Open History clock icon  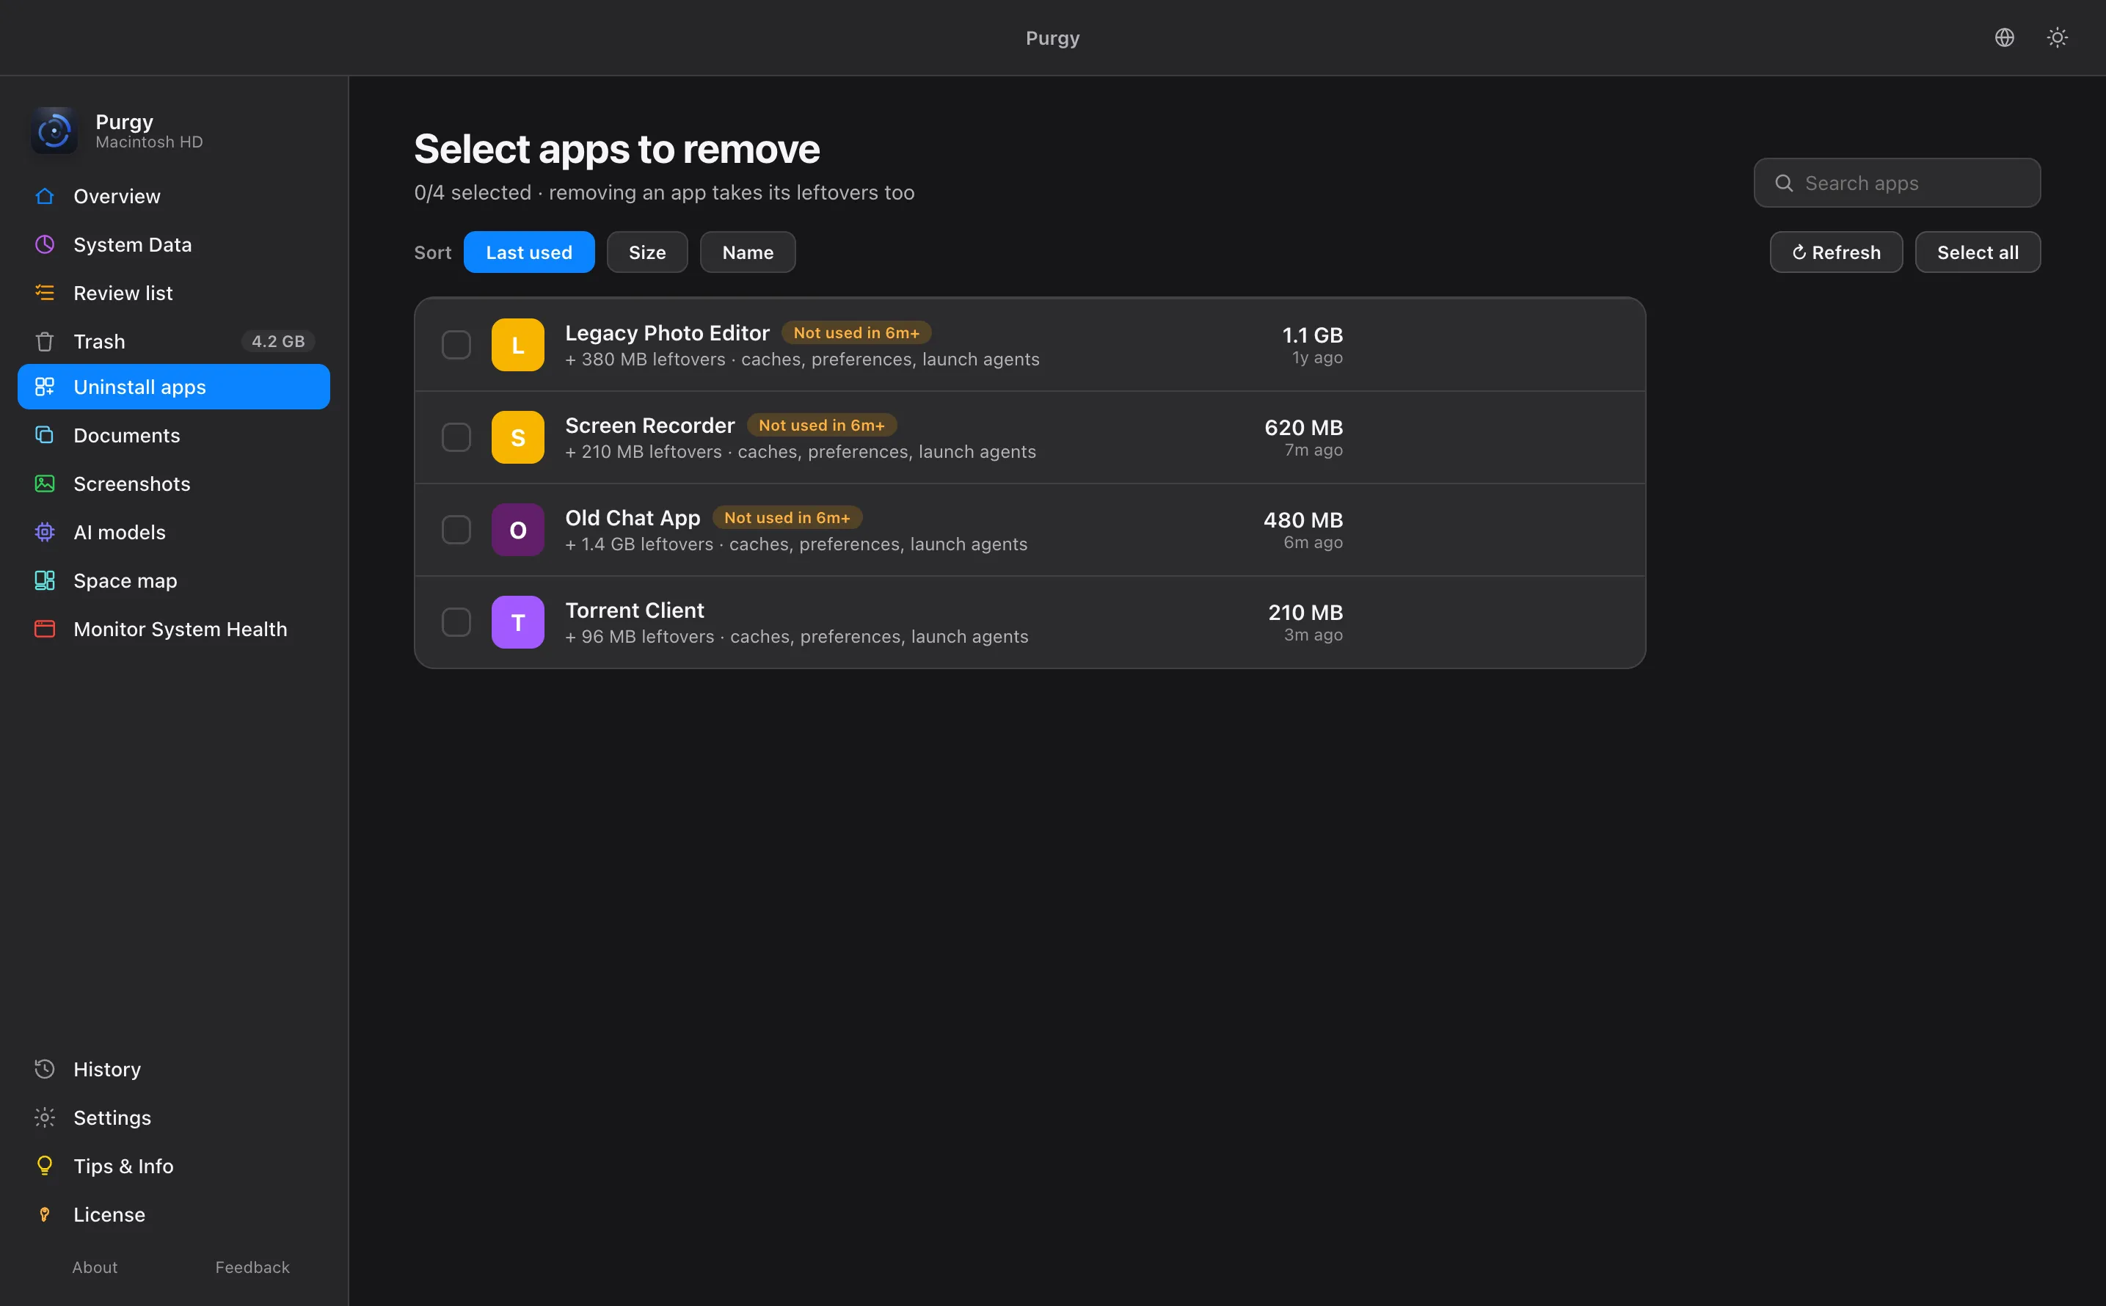pos(45,1068)
